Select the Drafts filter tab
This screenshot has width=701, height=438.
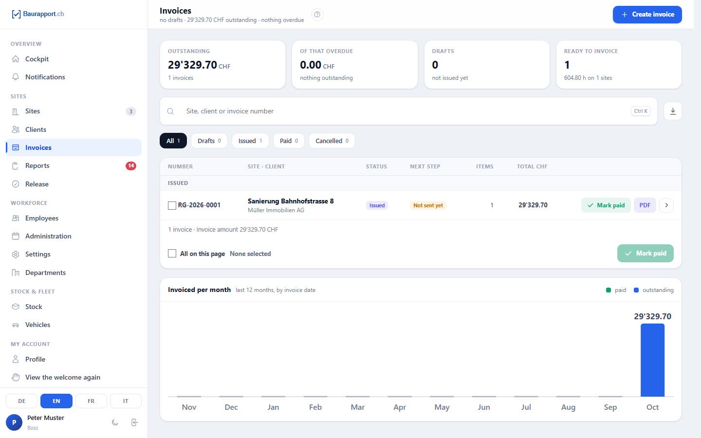pyautogui.click(x=209, y=141)
